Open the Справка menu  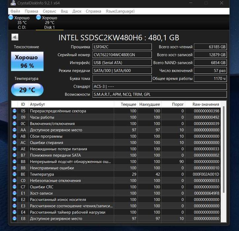93,11
